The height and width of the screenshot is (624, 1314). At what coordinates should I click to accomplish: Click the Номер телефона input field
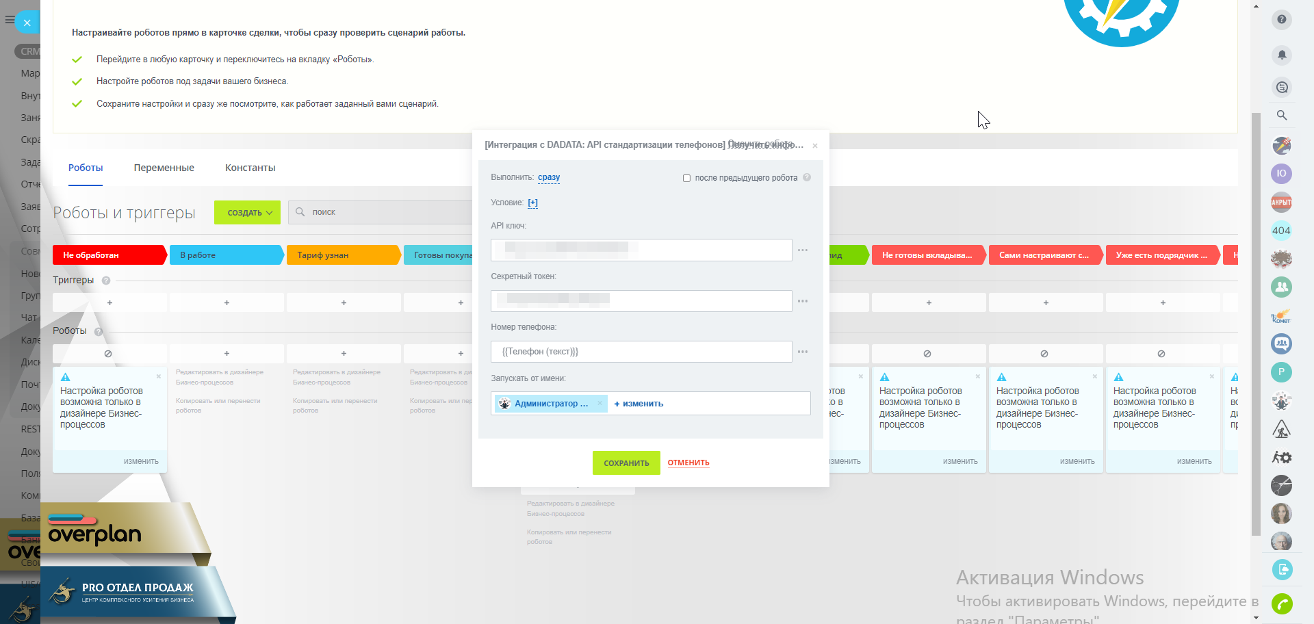(x=641, y=352)
